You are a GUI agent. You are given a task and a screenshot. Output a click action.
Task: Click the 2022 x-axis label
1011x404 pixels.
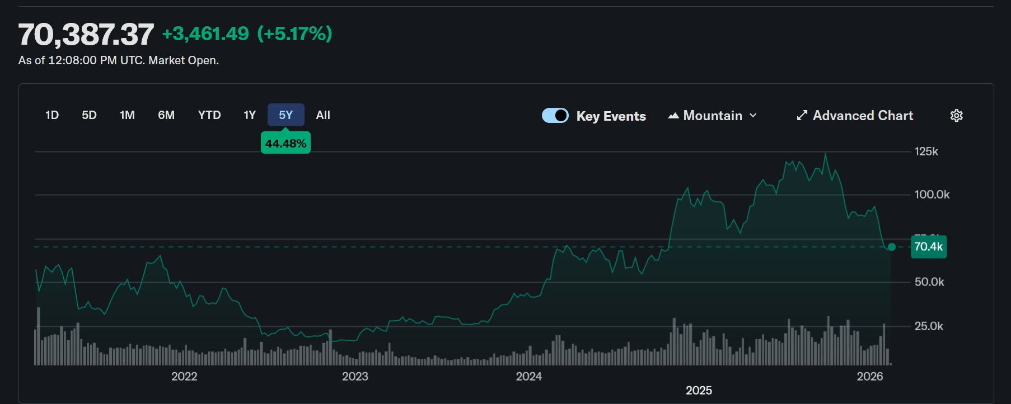184,377
